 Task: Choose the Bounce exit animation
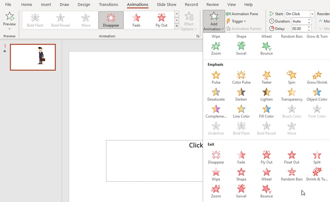pos(266,191)
